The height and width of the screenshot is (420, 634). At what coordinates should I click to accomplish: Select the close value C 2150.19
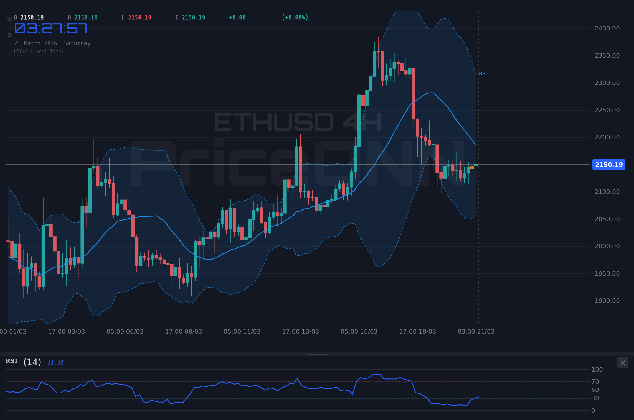pos(190,17)
